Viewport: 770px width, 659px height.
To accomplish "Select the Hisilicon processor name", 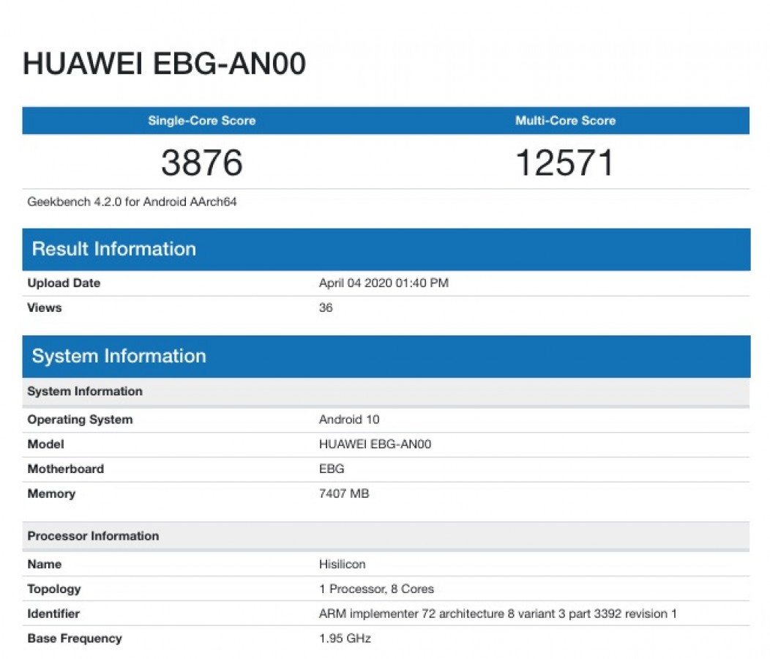I will pyautogui.click(x=343, y=564).
